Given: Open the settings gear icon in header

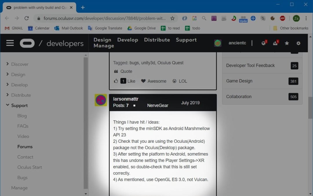Looking at the screenshot, I should click(298, 43).
